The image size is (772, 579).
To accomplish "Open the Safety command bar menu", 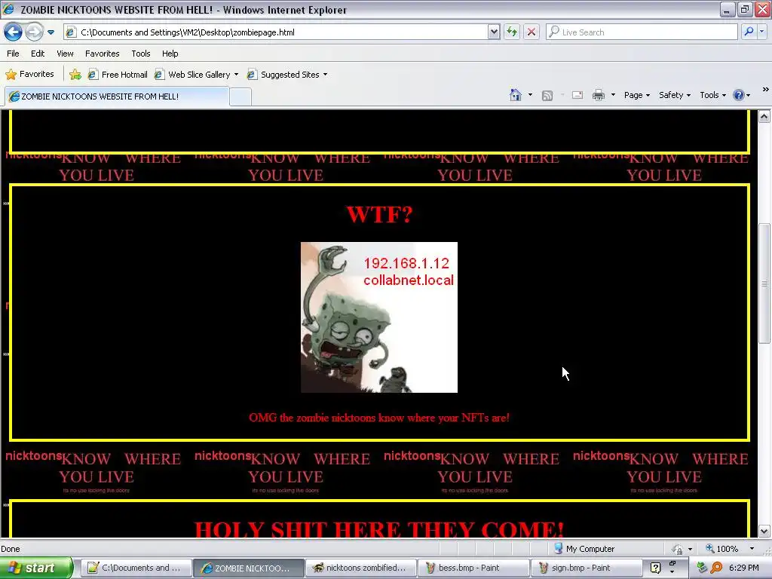I will point(675,95).
